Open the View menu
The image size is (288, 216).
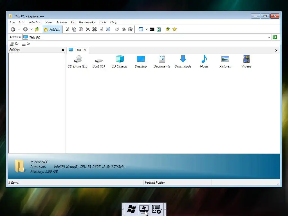[49, 22]
